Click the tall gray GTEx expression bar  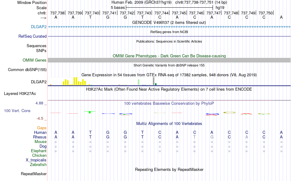[154, 81]
